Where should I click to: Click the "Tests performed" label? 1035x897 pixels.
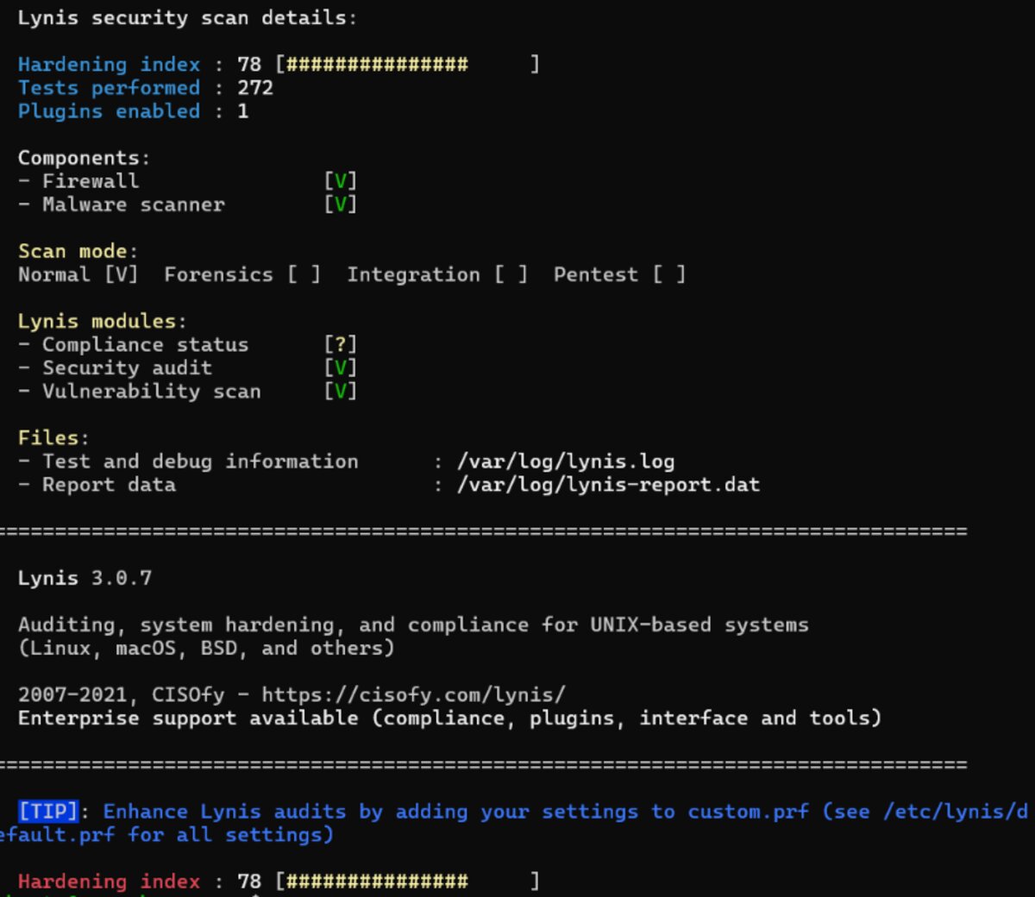(109, 88)
